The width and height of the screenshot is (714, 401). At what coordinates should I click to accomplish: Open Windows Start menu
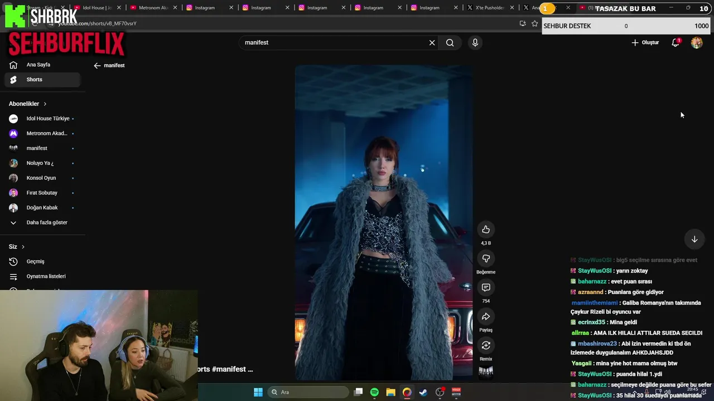point(258,392)
